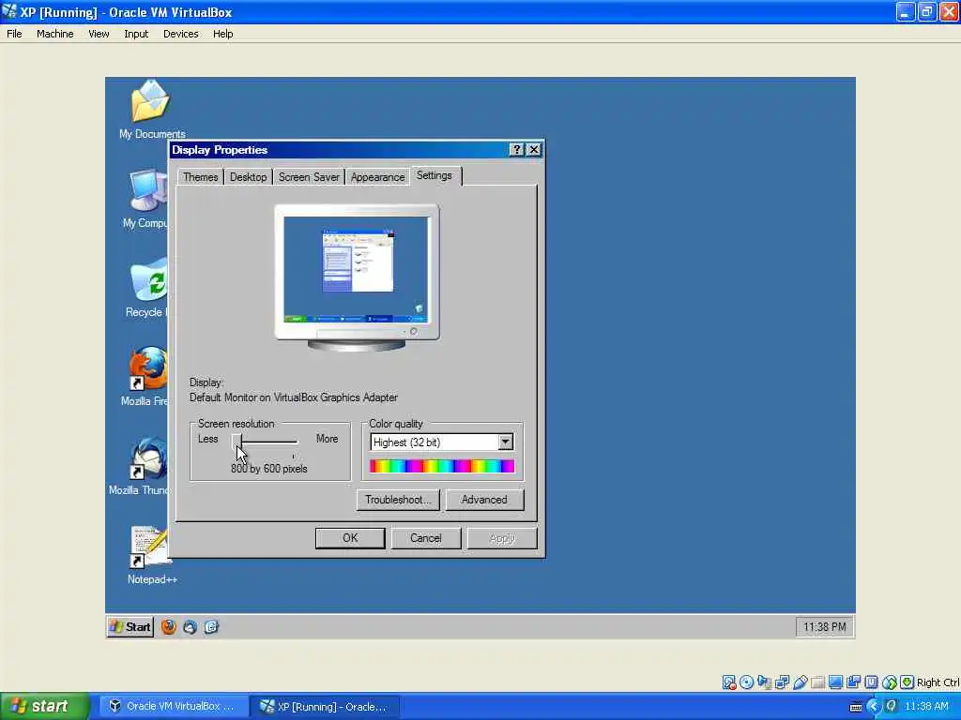
Task: Open the Help menu
Action: [x=223, y=34]
